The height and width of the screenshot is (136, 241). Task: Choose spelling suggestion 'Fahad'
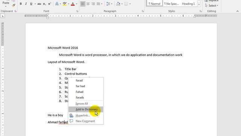(x=86, y=92)
